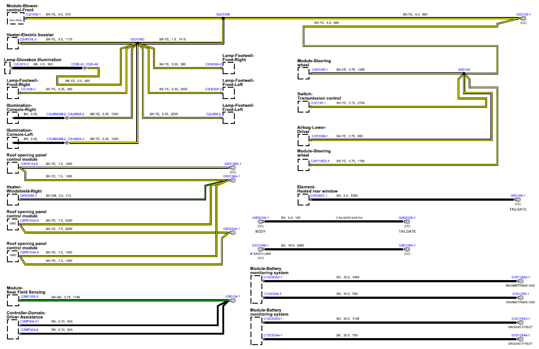
Task: Open ground link G9D233A-1
Action: 231,229
